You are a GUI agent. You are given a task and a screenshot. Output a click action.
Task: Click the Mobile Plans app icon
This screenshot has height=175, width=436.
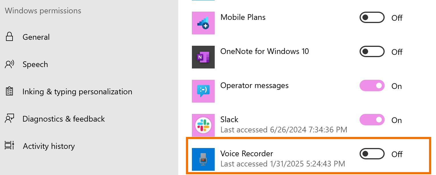(203, 23)
